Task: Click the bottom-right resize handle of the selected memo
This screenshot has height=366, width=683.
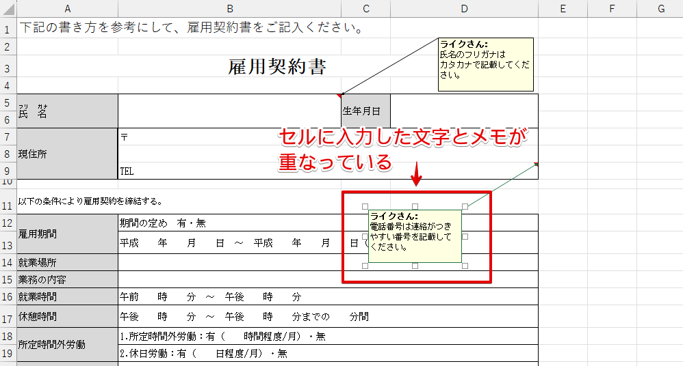Action: [465, 266]
